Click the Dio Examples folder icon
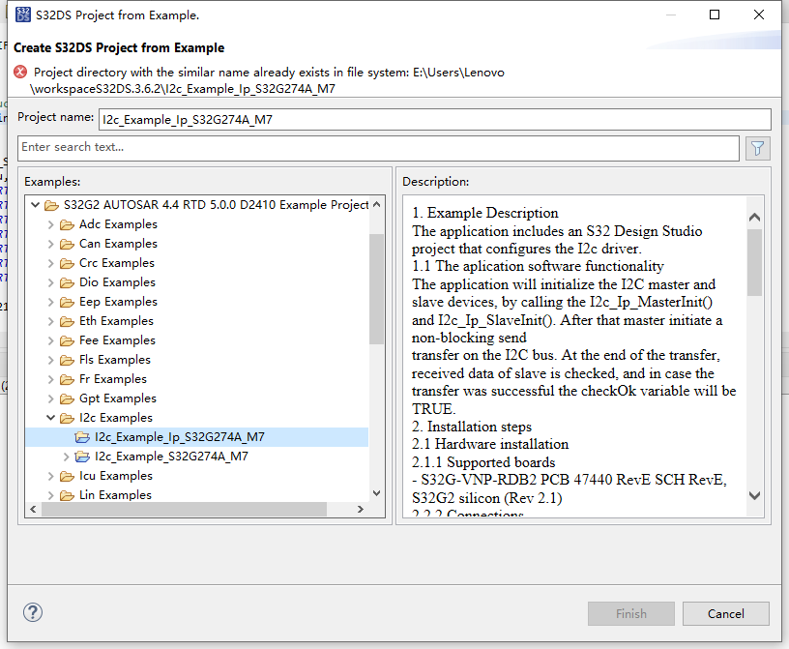 coord(67,282)
